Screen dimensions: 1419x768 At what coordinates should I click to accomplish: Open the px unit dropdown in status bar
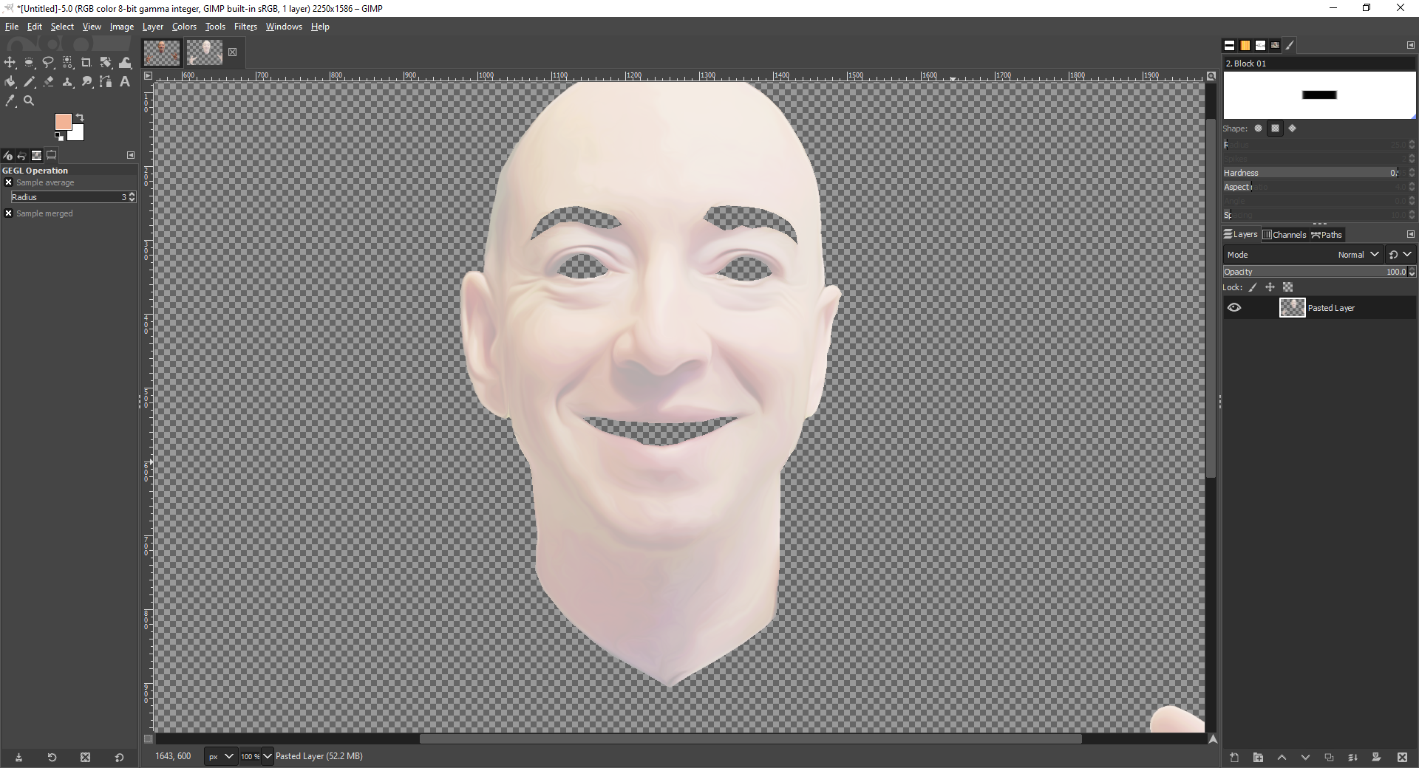pos(220,756)
